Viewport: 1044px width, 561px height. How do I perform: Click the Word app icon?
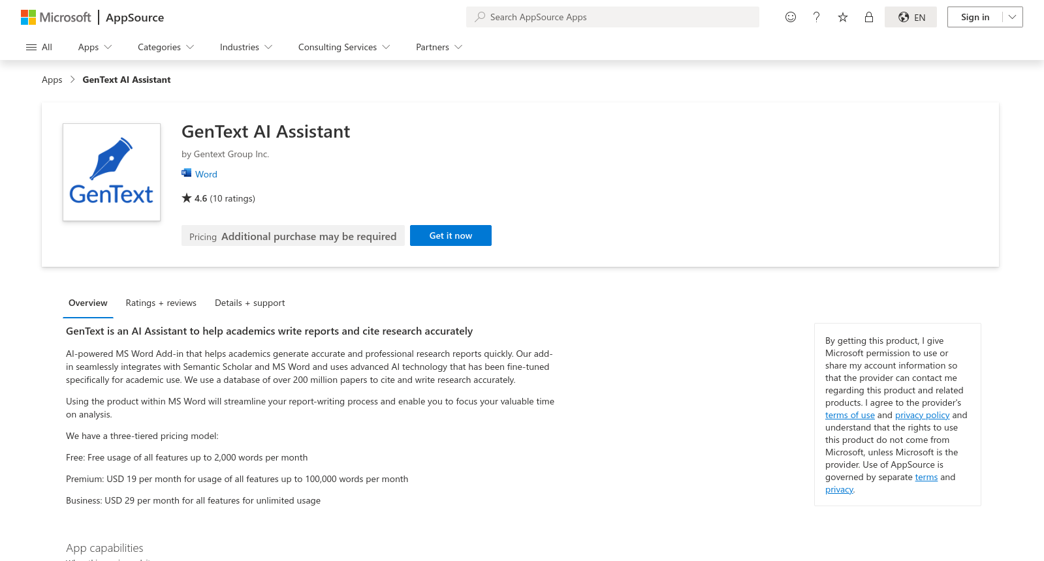point(187,174)
